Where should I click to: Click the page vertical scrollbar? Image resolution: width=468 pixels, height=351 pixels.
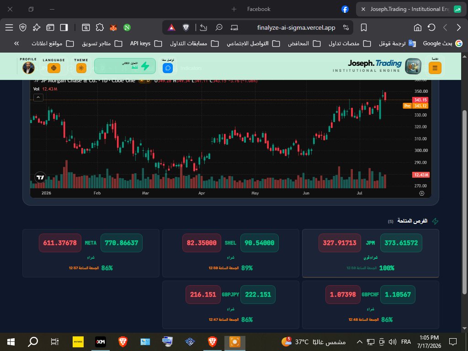[x=464, y=202]
